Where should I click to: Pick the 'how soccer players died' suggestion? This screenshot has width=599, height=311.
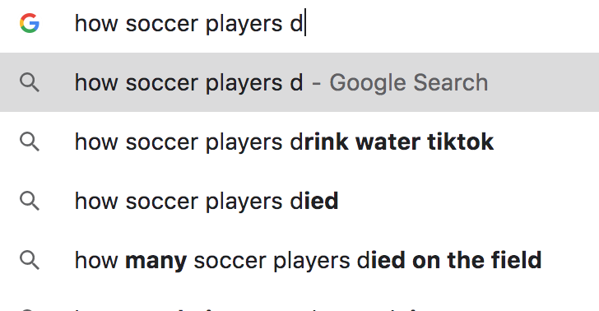(x=299, y=201)
